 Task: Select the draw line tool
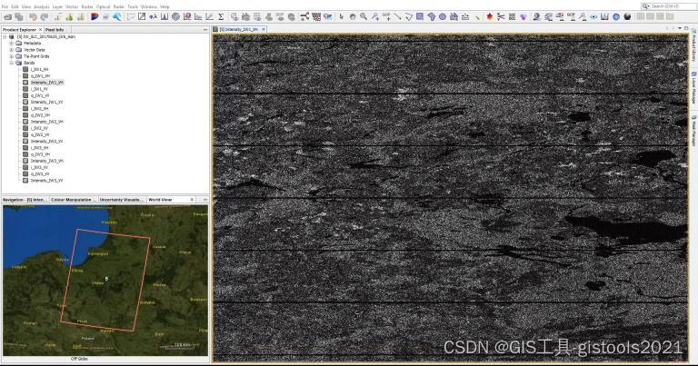(397, 17)
